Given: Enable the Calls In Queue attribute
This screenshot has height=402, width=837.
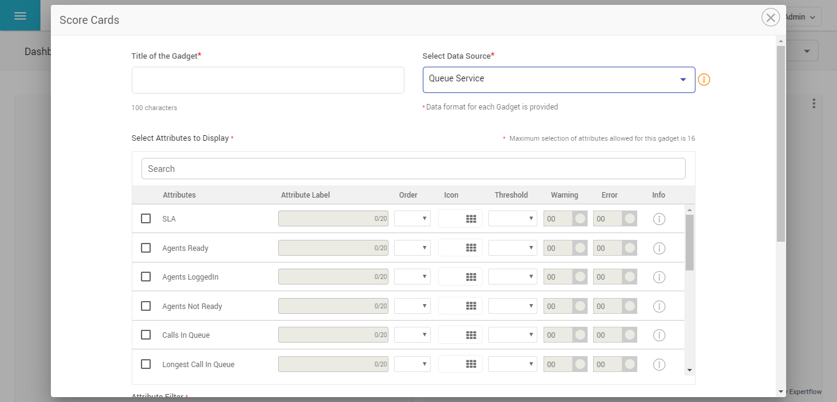Looking at the screenshot, I should click(x=145, y=335).
